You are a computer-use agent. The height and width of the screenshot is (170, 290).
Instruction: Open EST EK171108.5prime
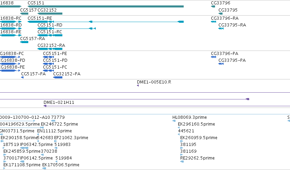tap(22, 165)
